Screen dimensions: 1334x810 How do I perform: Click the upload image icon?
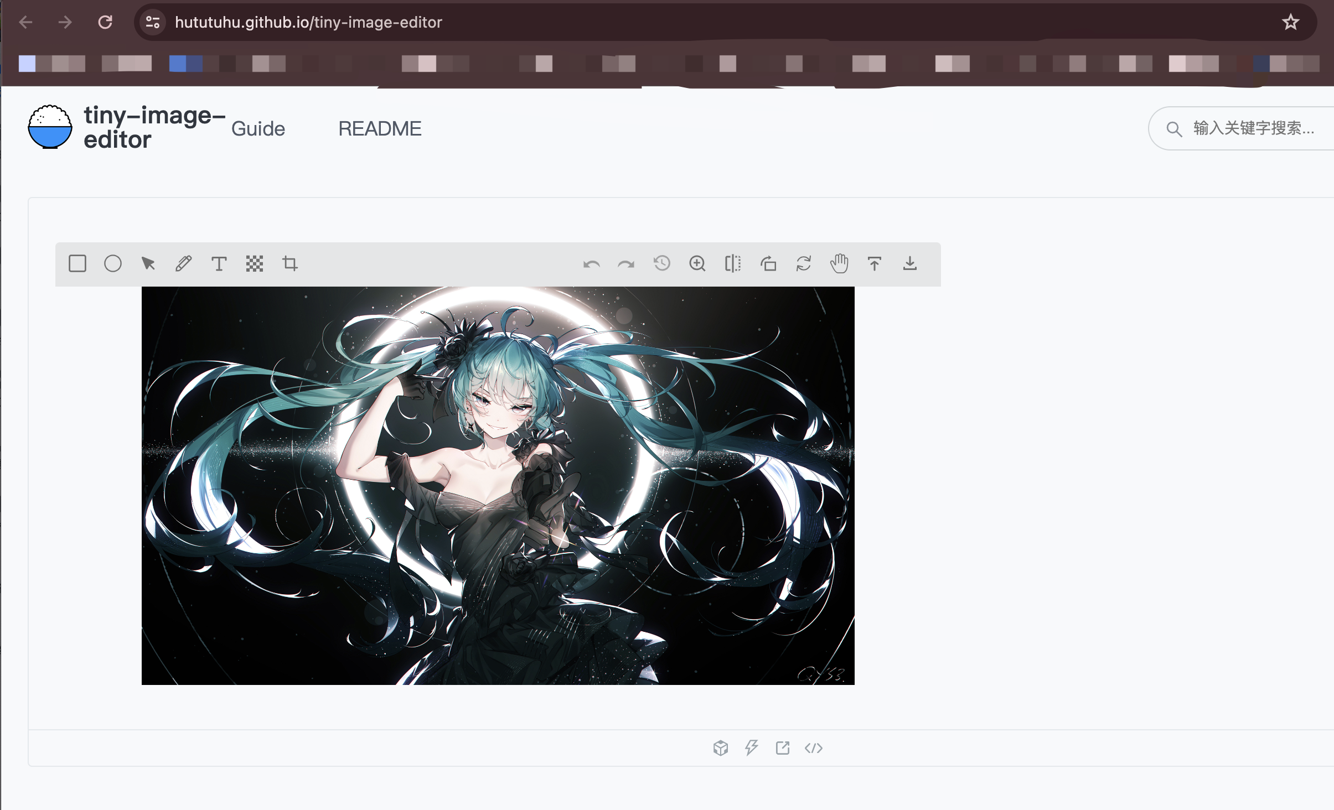875,263
